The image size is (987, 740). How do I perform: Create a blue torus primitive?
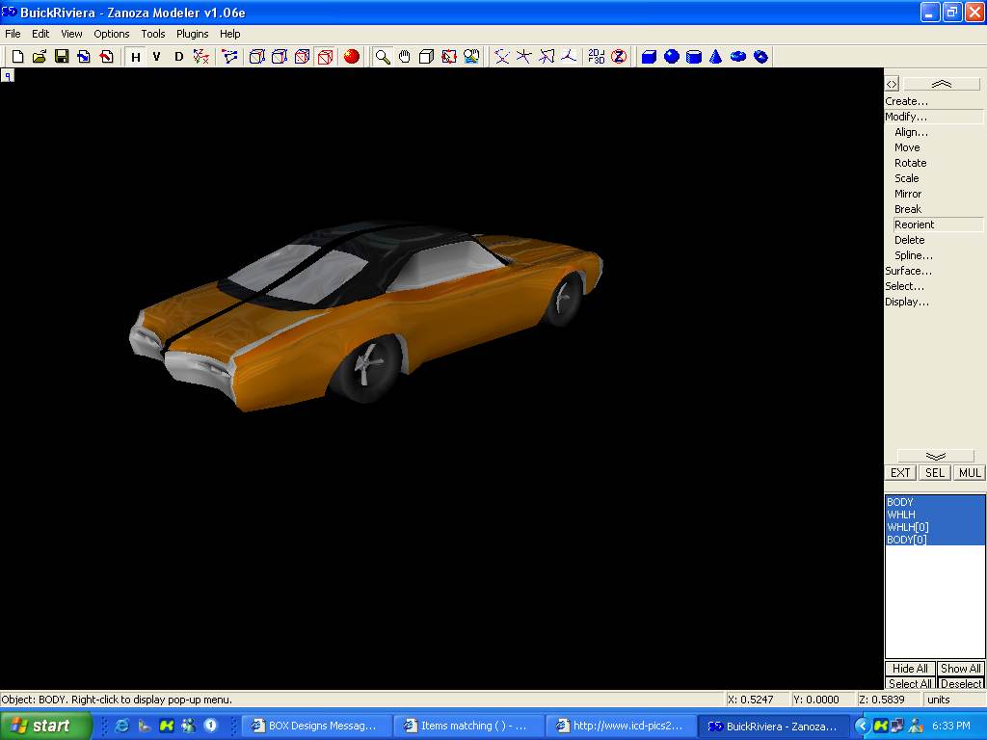pos(738,57)
